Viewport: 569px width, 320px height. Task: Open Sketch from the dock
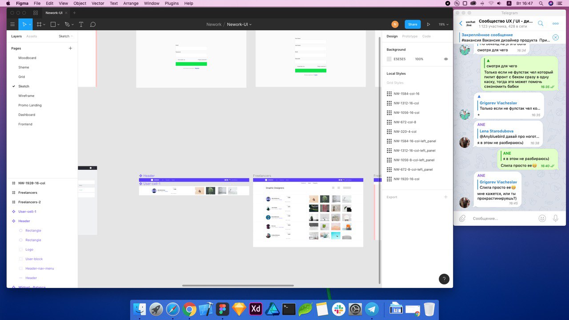pyautogui.click(x=239, y=309)
